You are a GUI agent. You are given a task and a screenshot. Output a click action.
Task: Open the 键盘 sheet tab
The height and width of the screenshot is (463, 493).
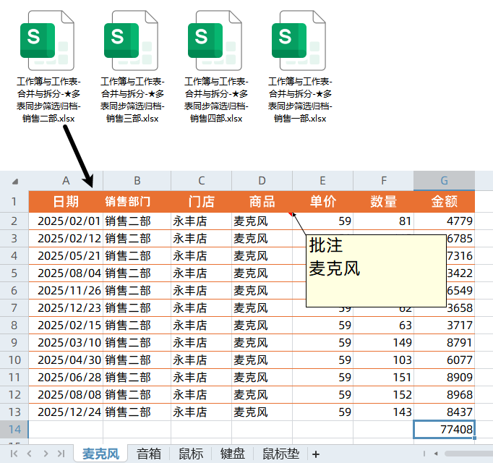point(233,454)
